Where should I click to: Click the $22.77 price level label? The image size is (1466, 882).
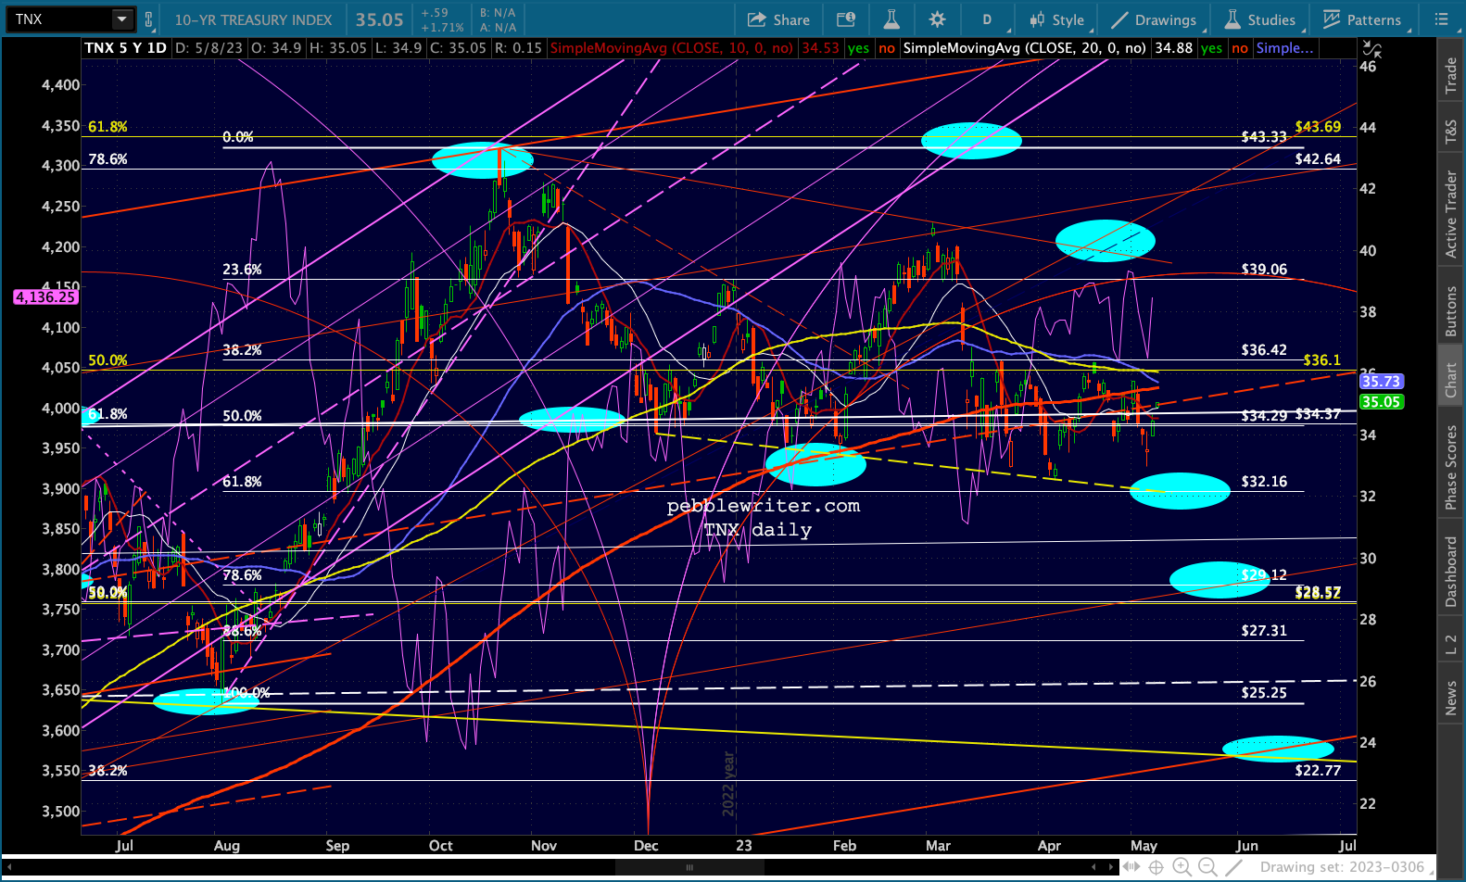tap(1318, 771)
